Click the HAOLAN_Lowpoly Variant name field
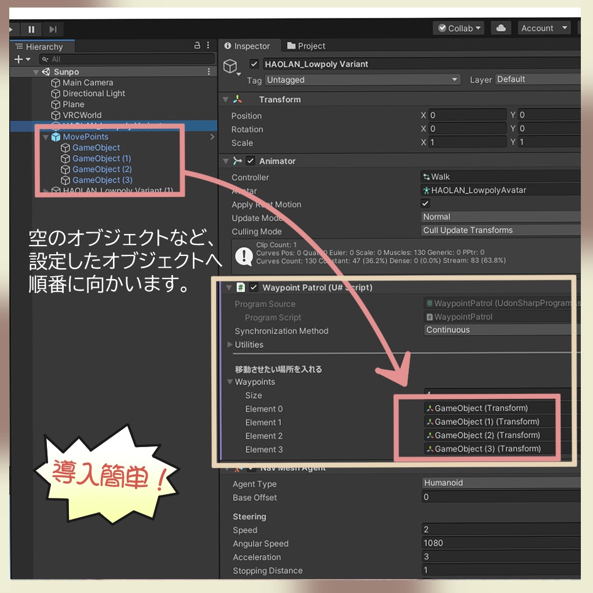Screen dimensions: 593x593 [x=421, y=64]
